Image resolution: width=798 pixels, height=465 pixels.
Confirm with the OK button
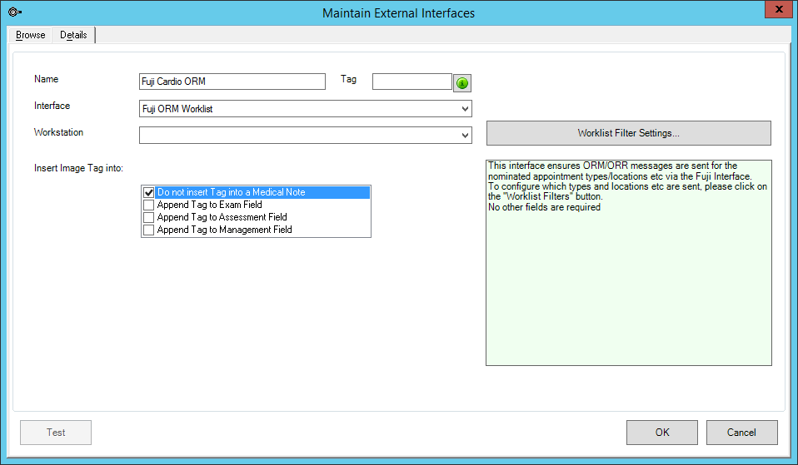662,433
